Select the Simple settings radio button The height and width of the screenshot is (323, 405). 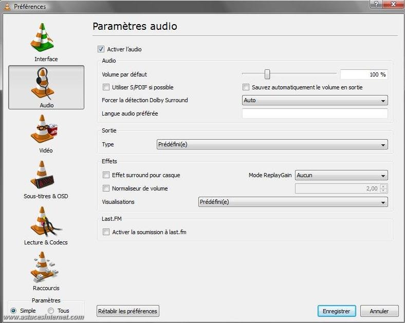[x=13, y=311]
